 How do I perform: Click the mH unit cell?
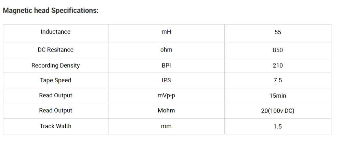click(x=166, y=32)
